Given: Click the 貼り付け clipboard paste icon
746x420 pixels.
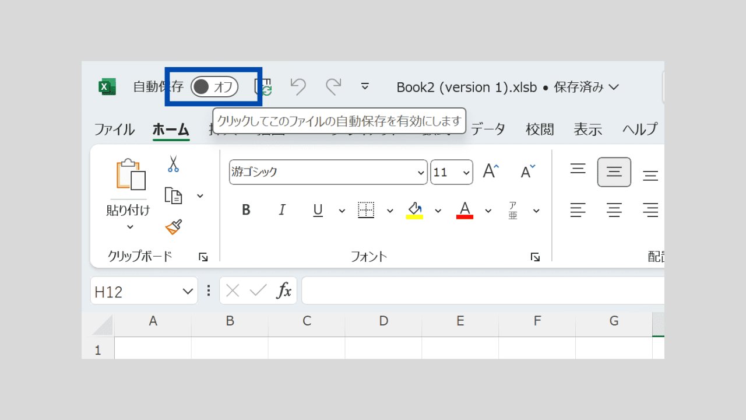Looking at the screenshot, I should click(131, 175).
